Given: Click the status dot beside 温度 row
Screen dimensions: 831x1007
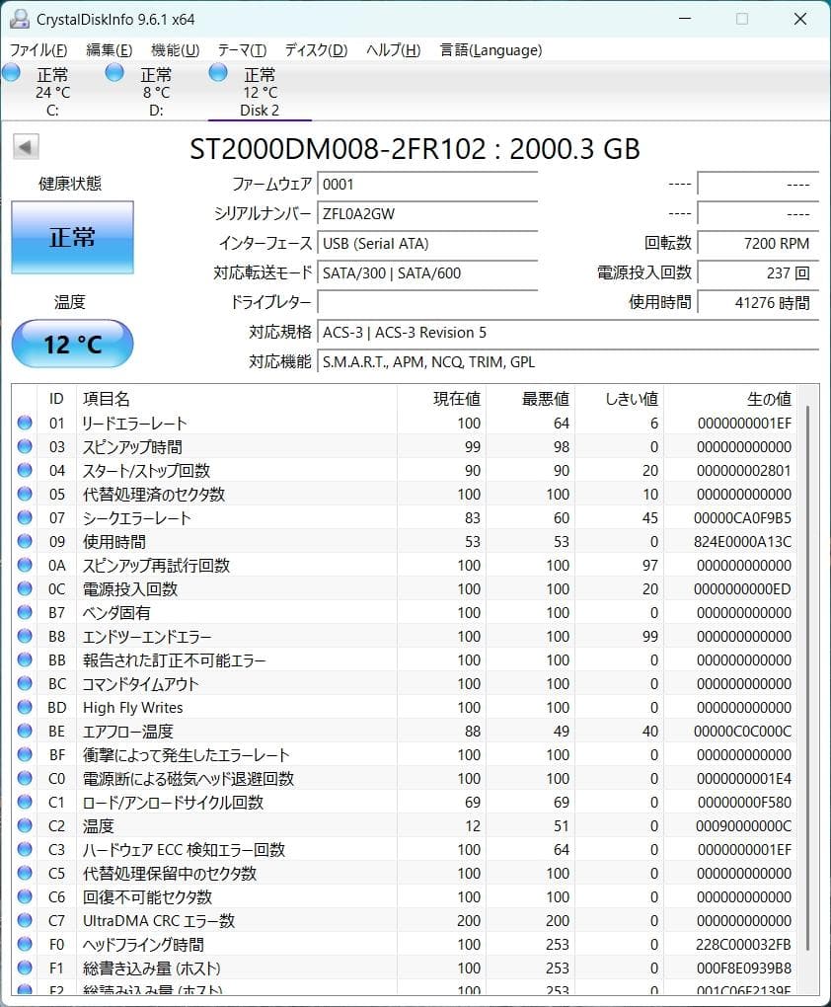Looking at the screenshot, I should click(x=27, y=826).
